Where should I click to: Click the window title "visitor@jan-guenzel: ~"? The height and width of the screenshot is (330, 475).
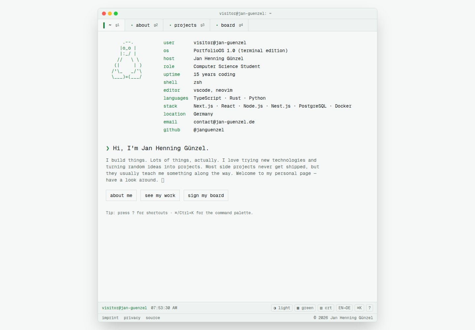coord(245,14)
